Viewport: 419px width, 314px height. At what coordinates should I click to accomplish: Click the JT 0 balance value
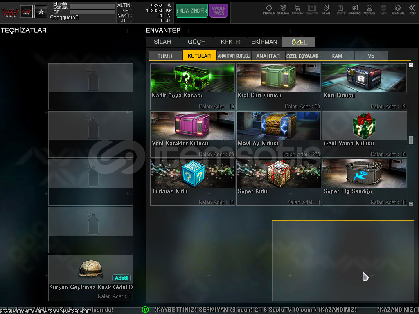162,20
